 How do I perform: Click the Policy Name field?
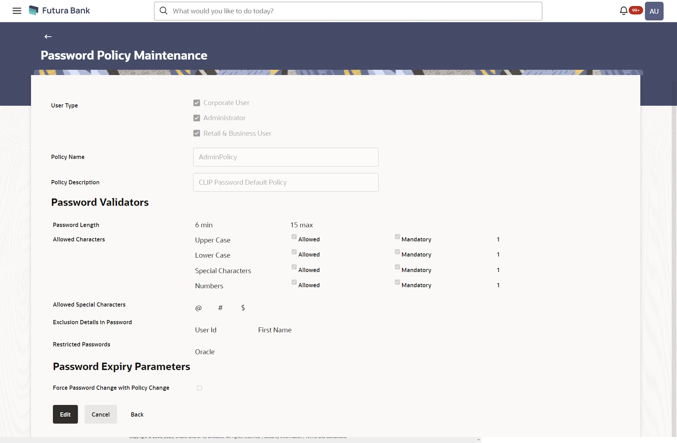(286, 157)
